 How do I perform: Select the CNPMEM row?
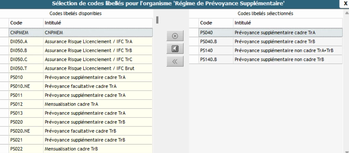click(x=81, y=32)
